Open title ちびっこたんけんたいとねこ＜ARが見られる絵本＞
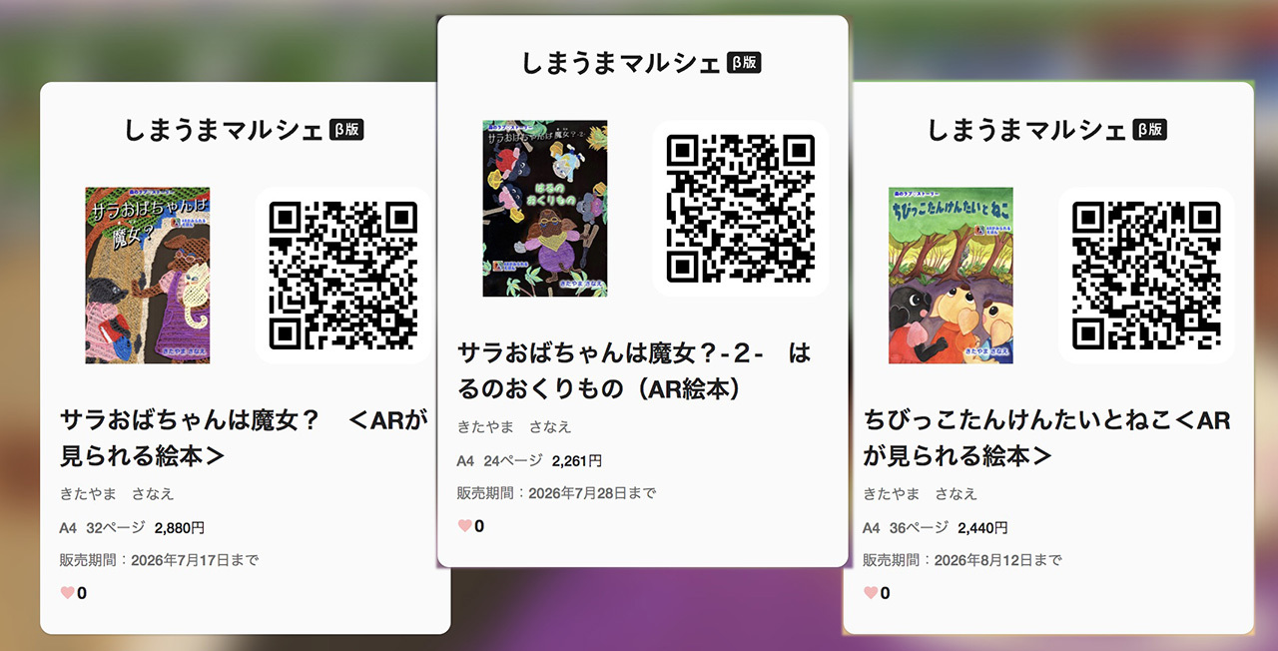Viewport: 1278px width, 651px height. click(x=1046, y=437)
